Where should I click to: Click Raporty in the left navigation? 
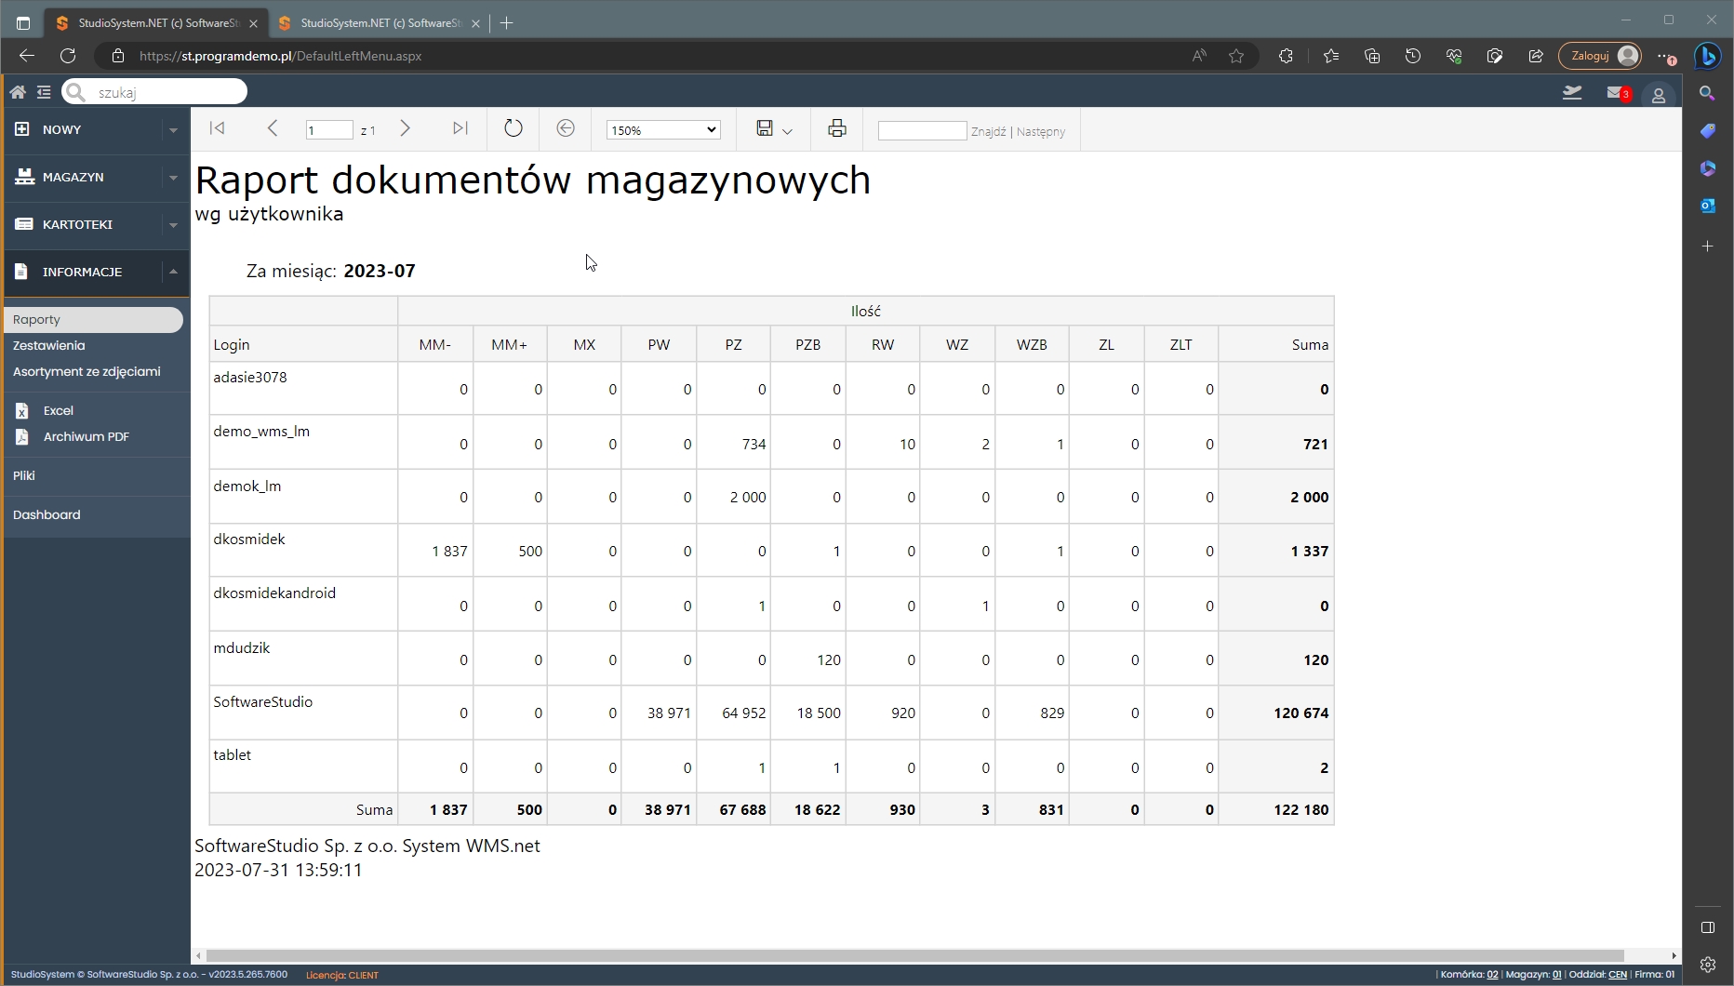(36, 319)
